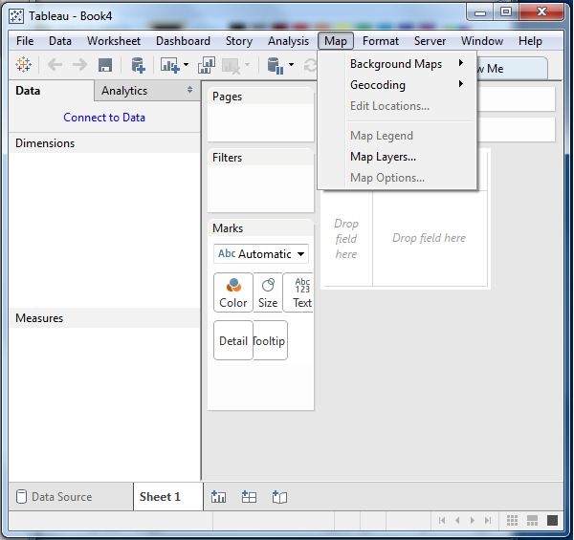Click the Pause auto updates icon
The height and width of the screenshot is (540, 574).
[276, 65]
